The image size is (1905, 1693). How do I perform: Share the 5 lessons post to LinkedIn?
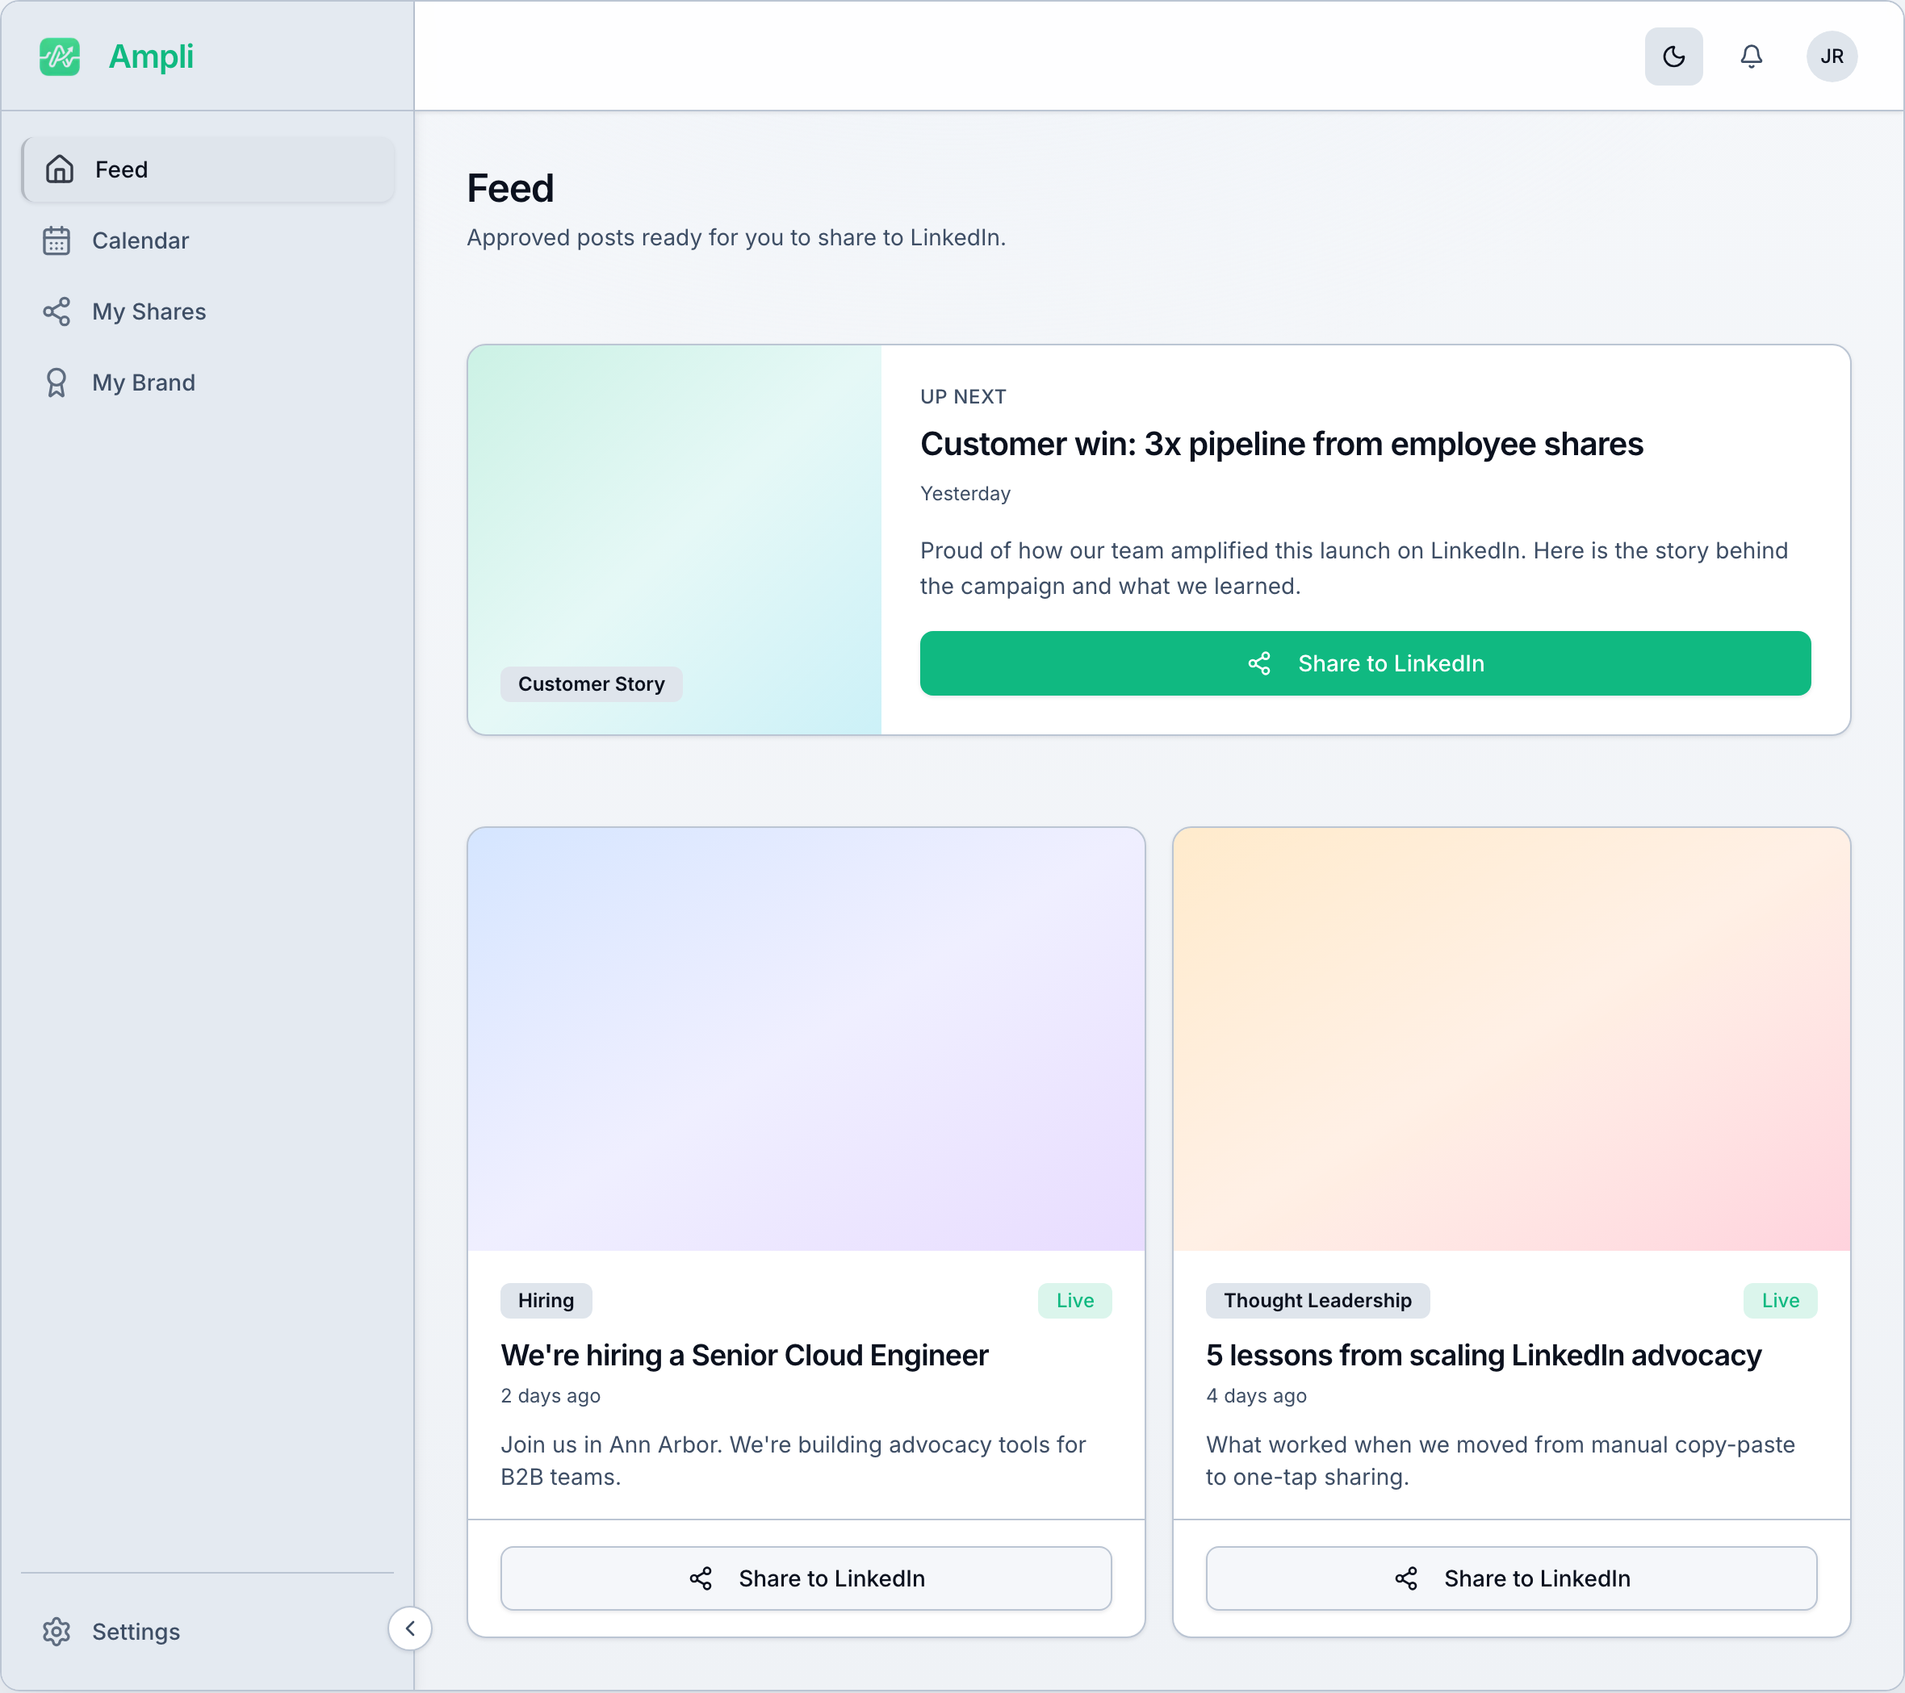[x=1511, y=1578]
